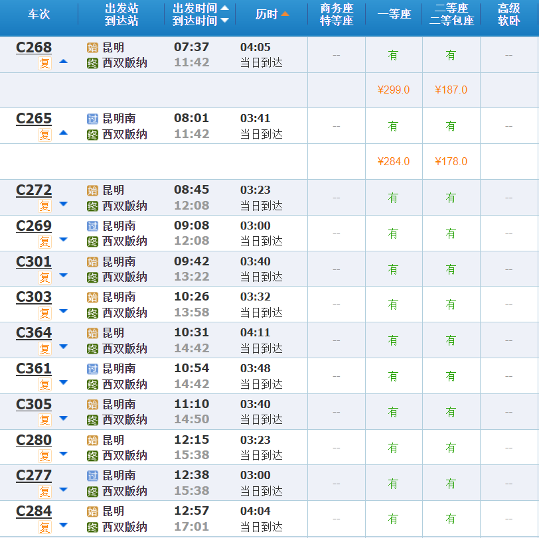Viewport: 539px width, 538px height.
Task: Select 二等座 availability for train C277
Action: pyautogui.click(x=451, y=483)
